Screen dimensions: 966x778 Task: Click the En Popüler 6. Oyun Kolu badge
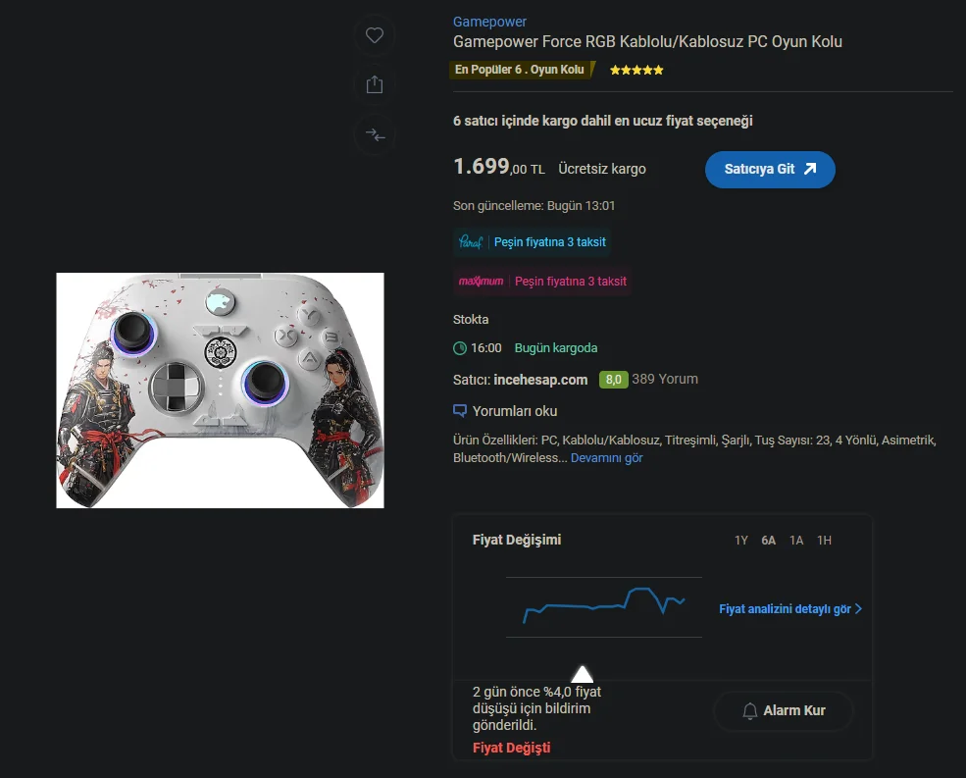521,70
